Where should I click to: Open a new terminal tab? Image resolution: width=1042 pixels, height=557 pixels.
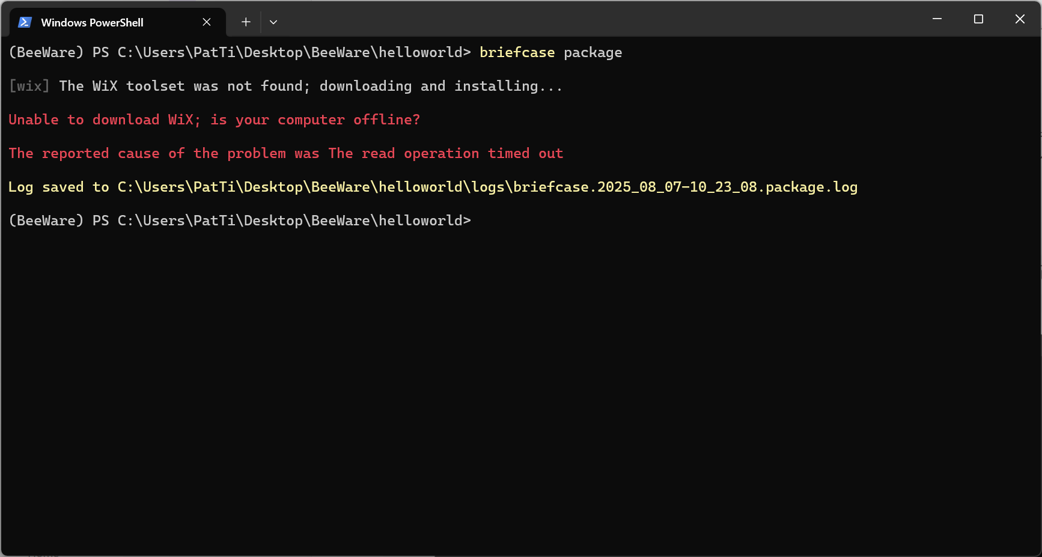tap(246, 22)
